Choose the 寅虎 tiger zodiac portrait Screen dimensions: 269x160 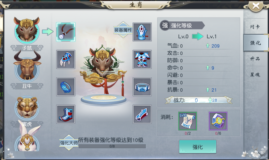click(x=27, y=108)
